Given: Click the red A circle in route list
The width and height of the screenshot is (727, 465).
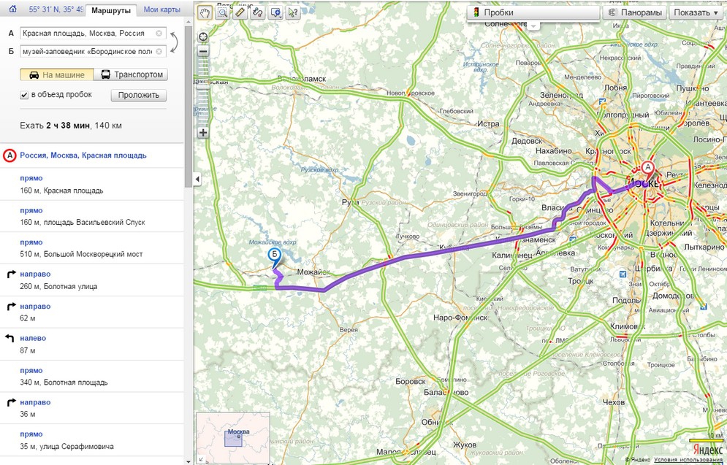Looking at the screenshot, I should click(9, 155).
